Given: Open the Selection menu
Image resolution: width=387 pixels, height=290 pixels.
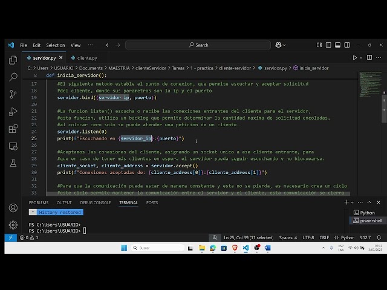Looking at the screenshot, I should (x=56, y=45).
